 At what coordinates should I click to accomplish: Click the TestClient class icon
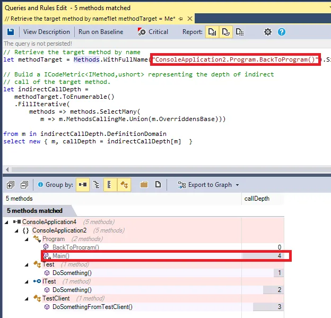[x=37, y=298]
